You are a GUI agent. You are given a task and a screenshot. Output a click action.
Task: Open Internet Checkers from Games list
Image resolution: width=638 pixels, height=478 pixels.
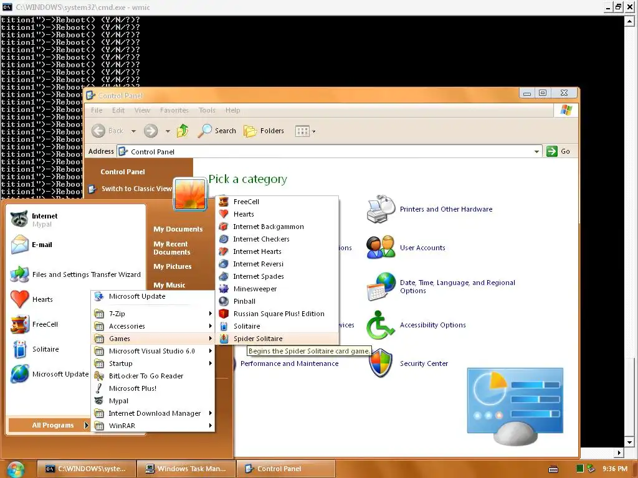(277, 239)
